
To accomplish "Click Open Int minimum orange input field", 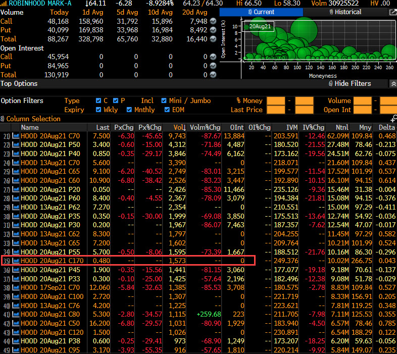I will (x=362, y=110).
